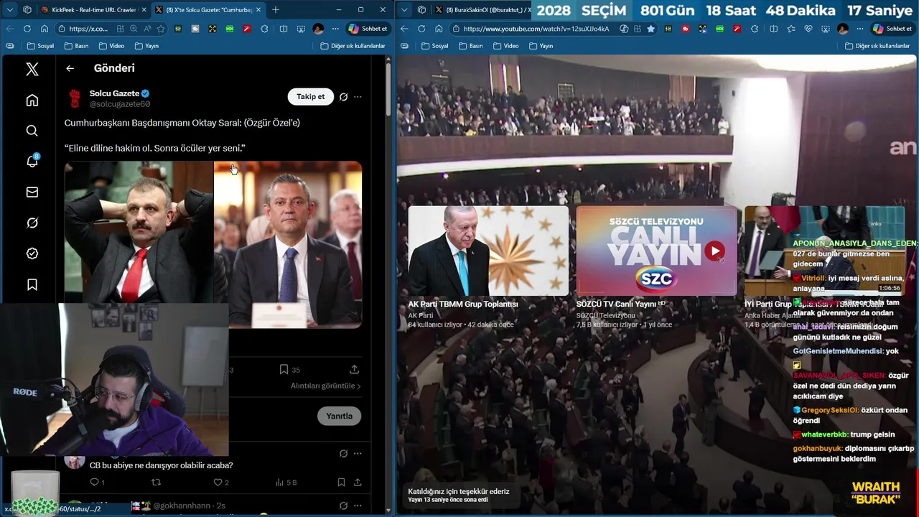Toggle filled favorite star in YouTube window
The height and width of the screenshot is (517, 919).
[x=650, y=29]
